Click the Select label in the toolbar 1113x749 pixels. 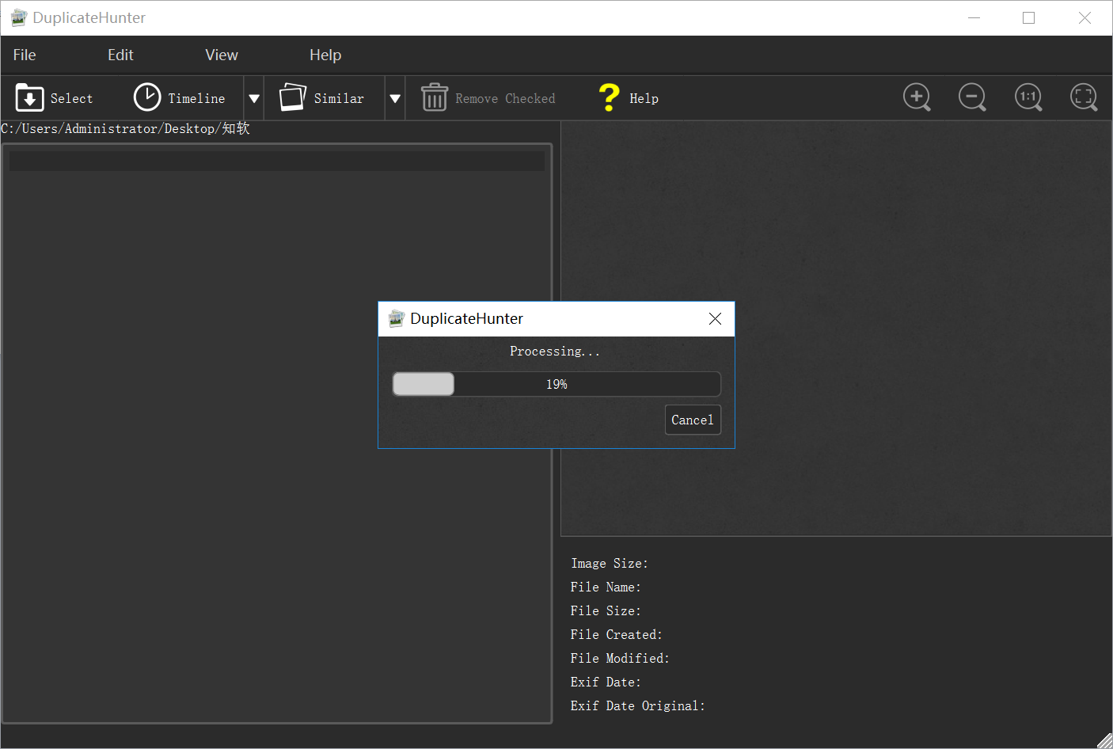[x=72, y=98]
